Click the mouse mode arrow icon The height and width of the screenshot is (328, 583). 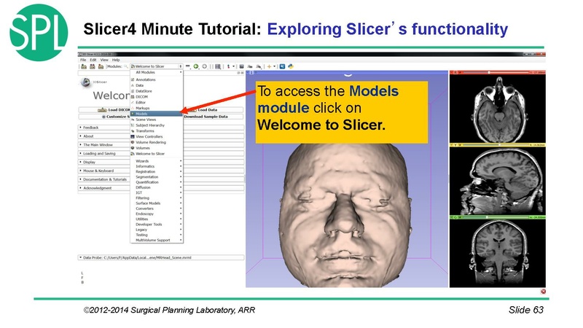click(228, 66)
